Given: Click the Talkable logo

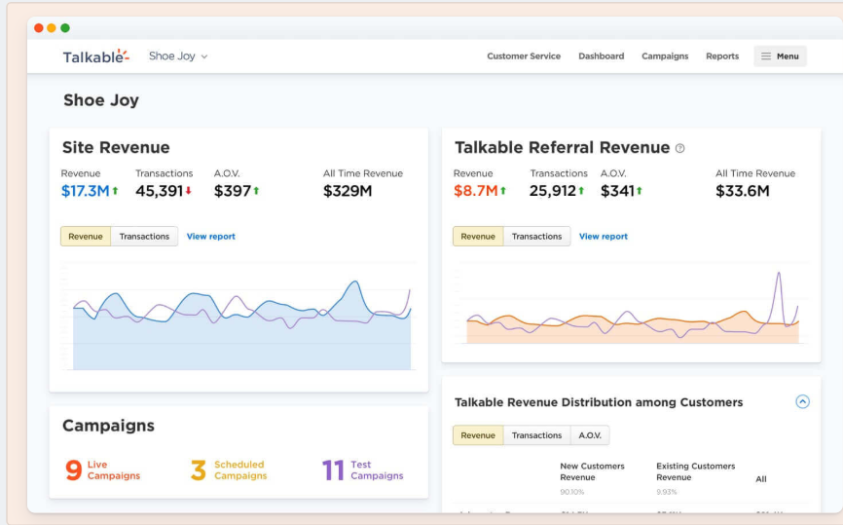Looking at the screenshot, I should 95,56.
